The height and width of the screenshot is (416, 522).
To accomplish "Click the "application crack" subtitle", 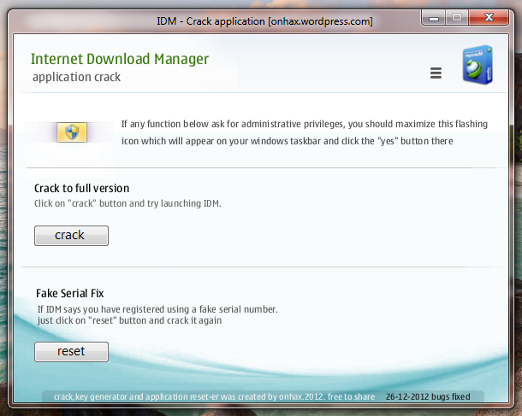I will 76,77.
